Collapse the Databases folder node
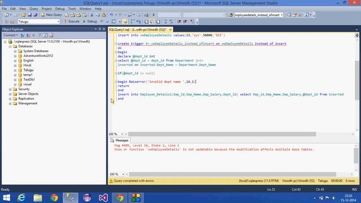 click(x=10, y=46)
